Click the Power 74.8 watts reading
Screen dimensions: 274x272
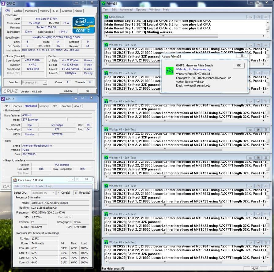(45, 243)
